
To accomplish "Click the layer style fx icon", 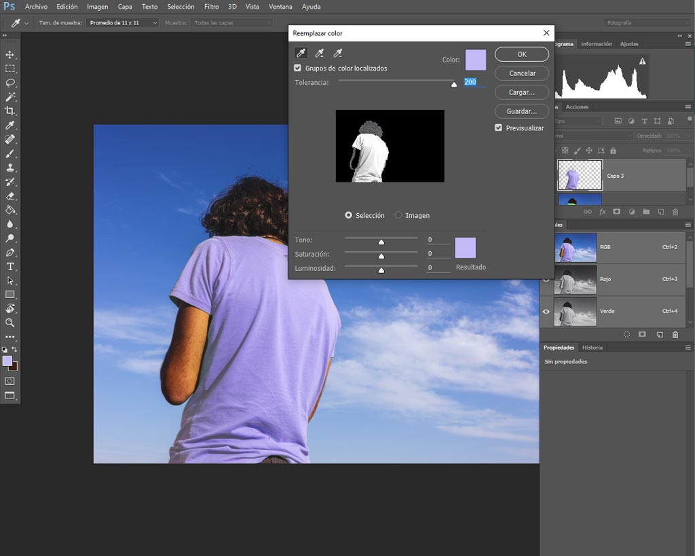I will click(x=603, y=212).
